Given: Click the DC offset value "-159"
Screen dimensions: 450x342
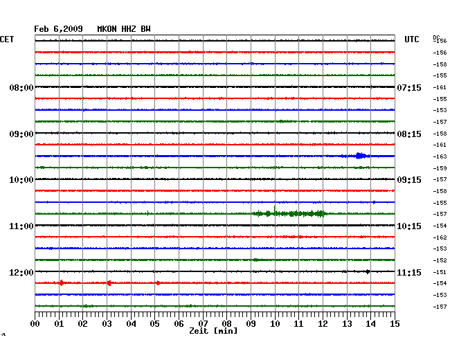Looking at the screenshot, I should [x=440, y=168].
